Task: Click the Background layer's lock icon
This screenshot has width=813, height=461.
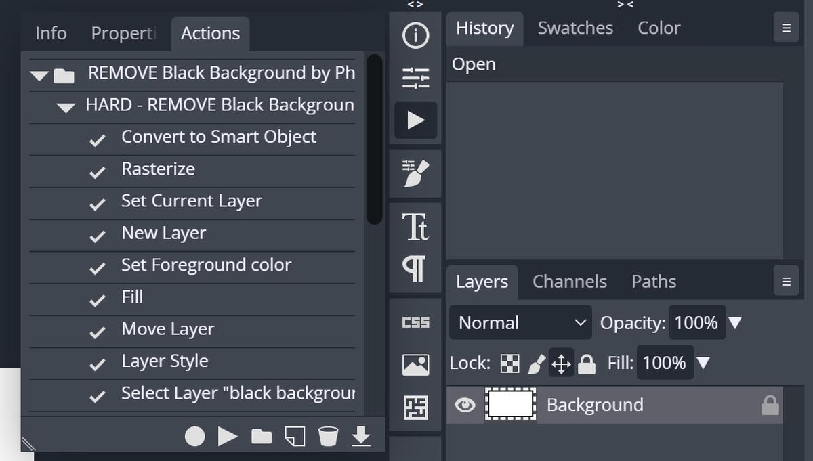Action: (x=770, y=405)
